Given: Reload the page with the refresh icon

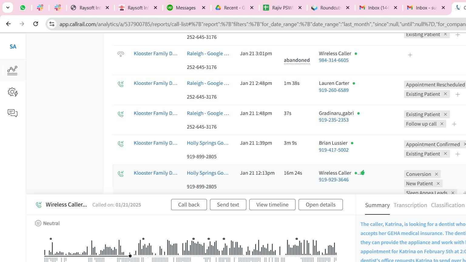Looking at the screenshot, I should click(x=35, y=24).
